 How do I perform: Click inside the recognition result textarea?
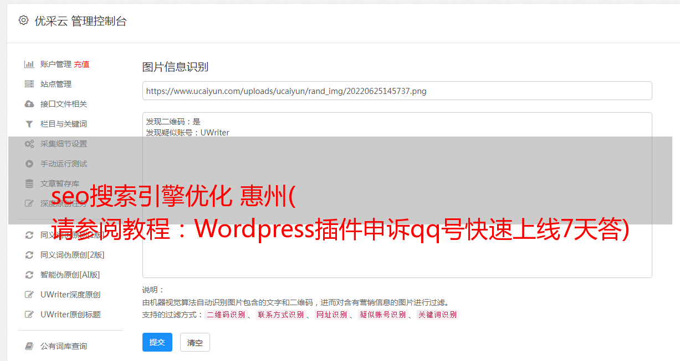click(397, 195)
